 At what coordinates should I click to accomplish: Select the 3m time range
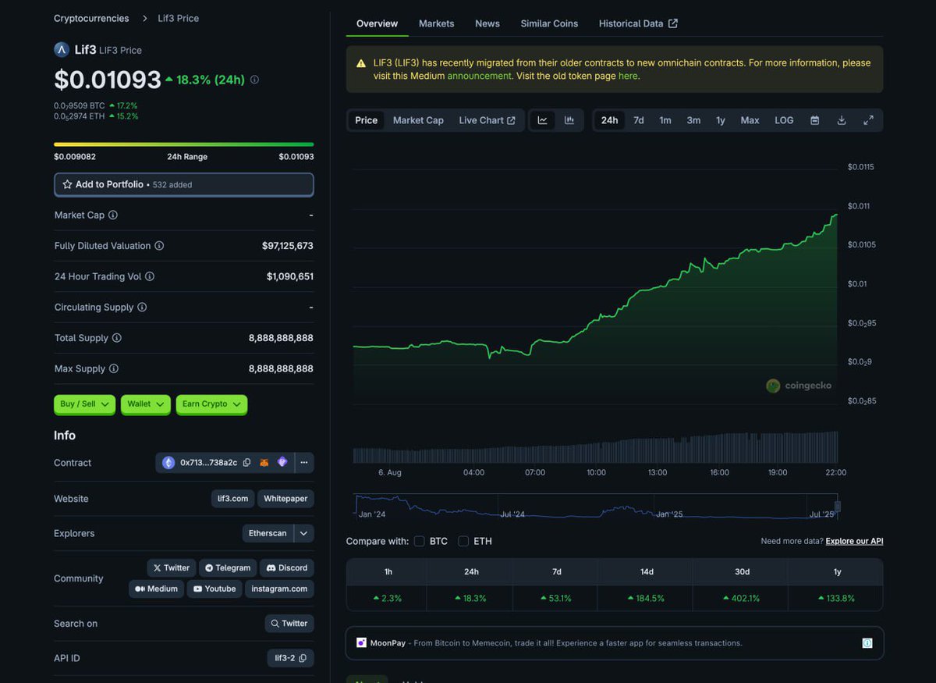[x=693, y=120]
